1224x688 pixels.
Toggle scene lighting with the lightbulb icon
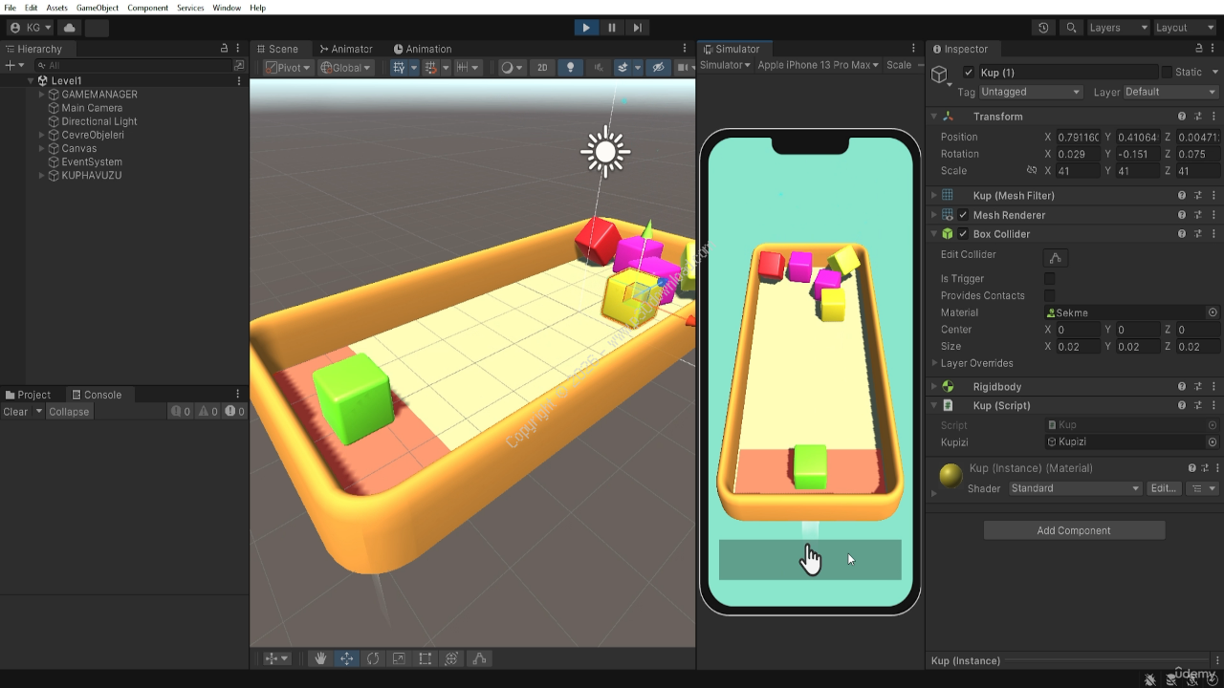[x=571, y=68]
